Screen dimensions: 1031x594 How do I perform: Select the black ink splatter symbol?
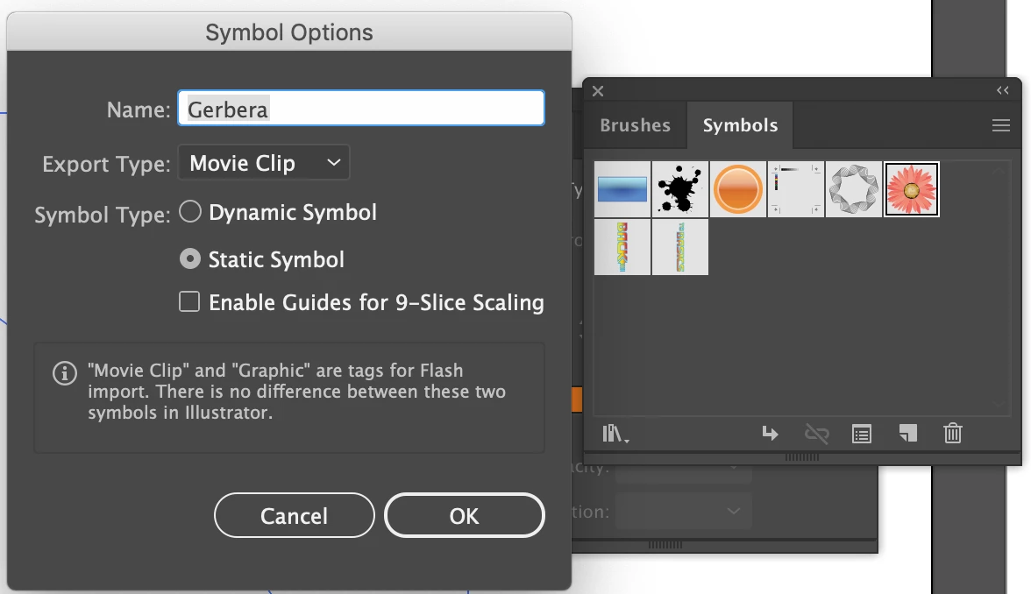click(680, 189)
